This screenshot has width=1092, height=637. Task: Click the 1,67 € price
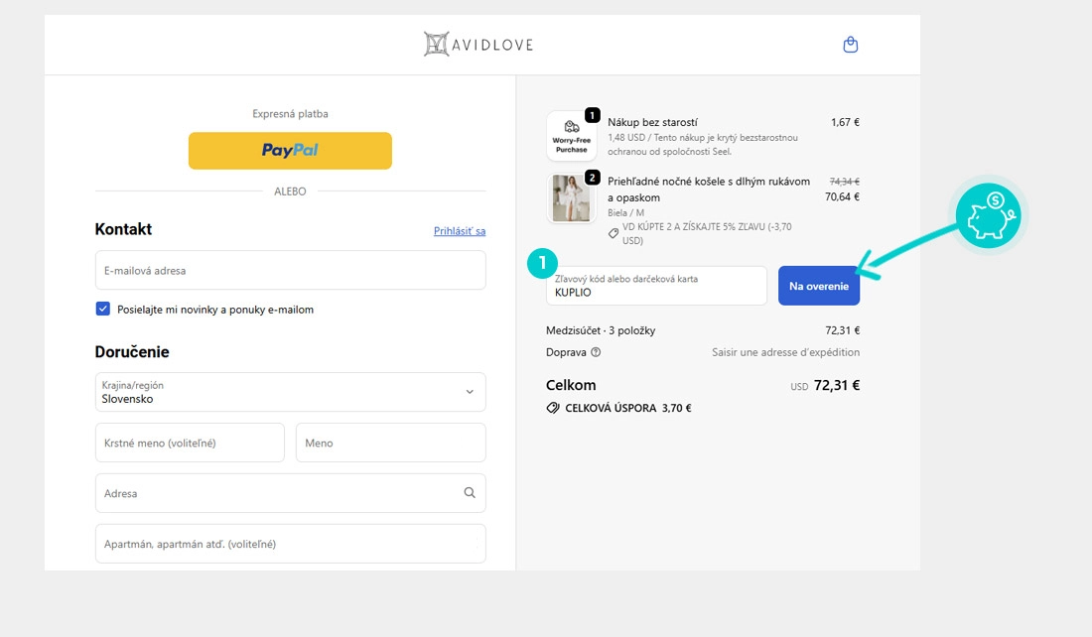[845, 122]
